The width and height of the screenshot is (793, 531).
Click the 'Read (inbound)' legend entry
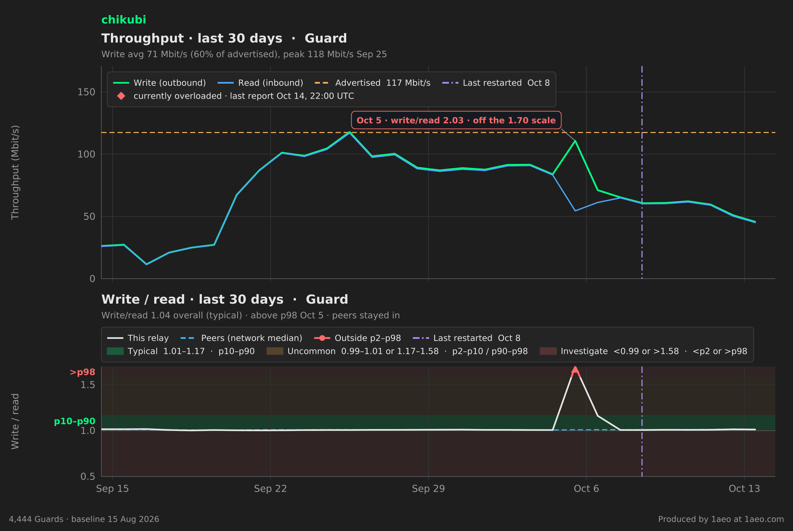[260, 83]
